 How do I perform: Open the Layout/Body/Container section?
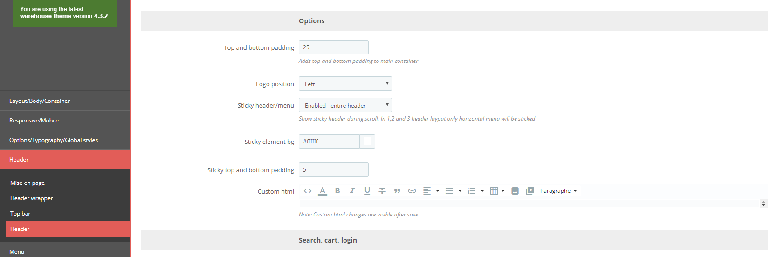[40, 101]
